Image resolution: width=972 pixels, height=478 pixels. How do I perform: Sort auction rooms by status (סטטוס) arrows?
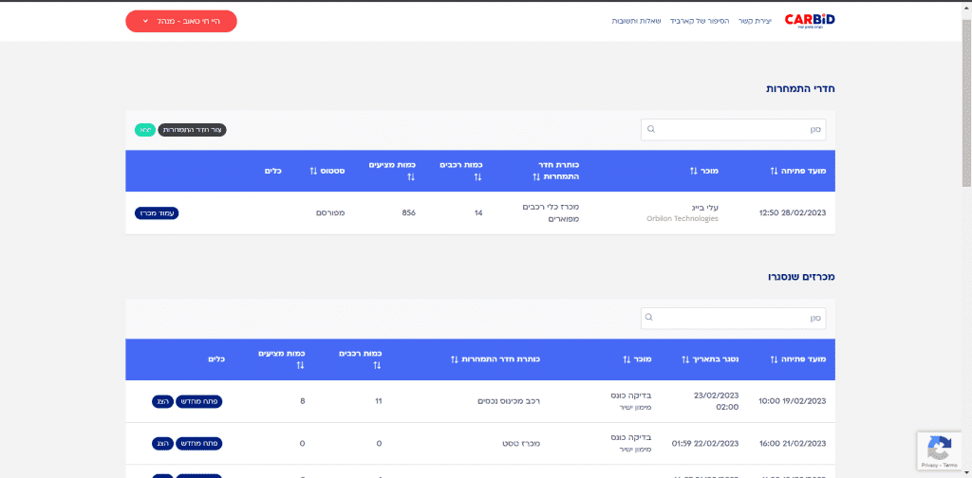click(x=314, y=171)
